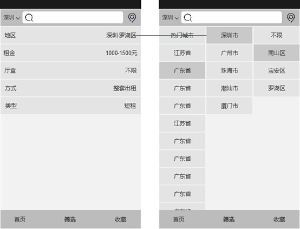Choose 珠海市 in the city column

point(230,70)
